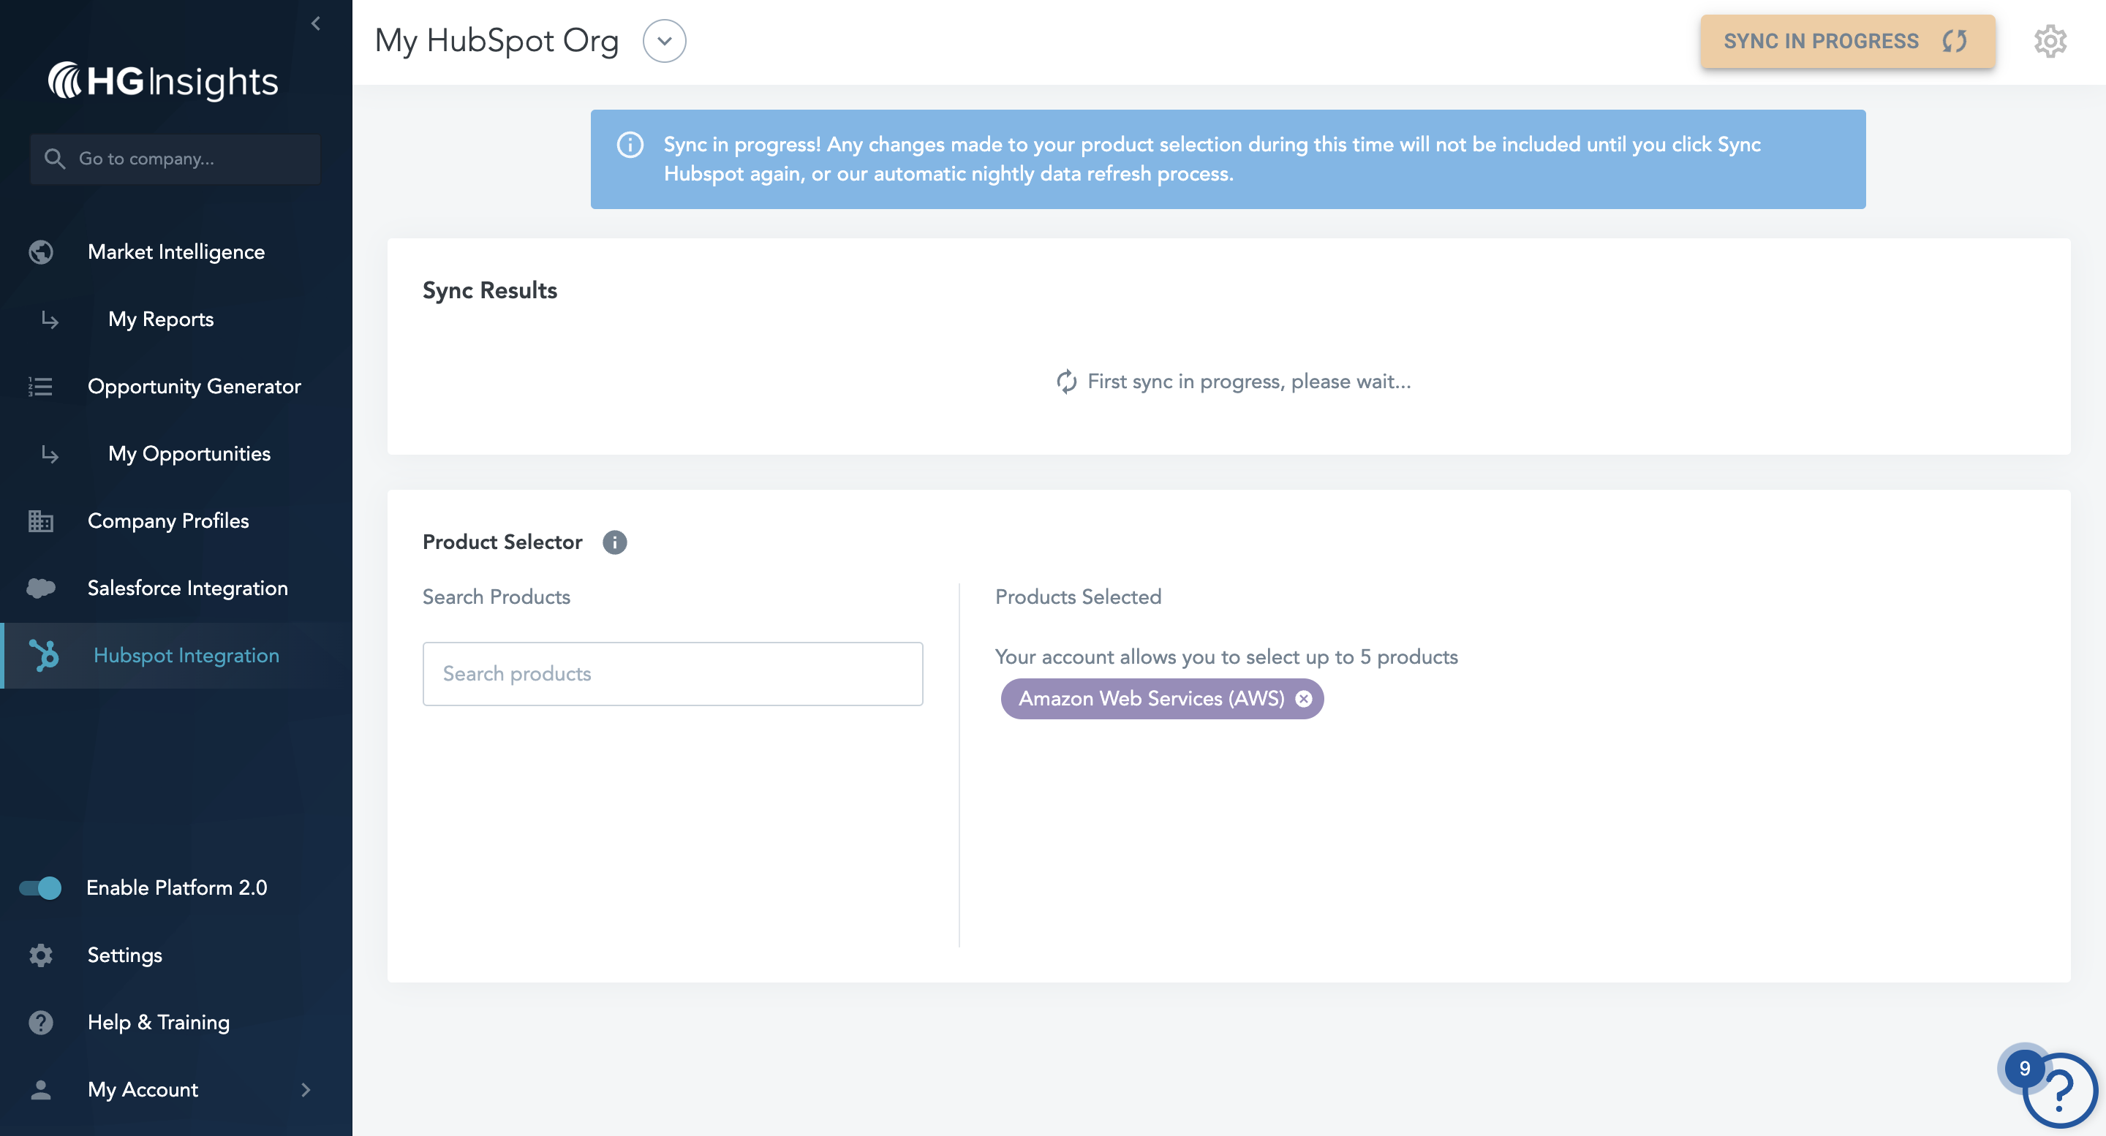
Task: Open the My HubSpot Org dropdown
Action: 664,41
